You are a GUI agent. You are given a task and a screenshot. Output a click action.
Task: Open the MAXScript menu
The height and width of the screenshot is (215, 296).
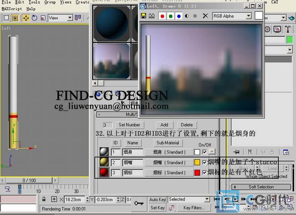(x=12, y=9)
